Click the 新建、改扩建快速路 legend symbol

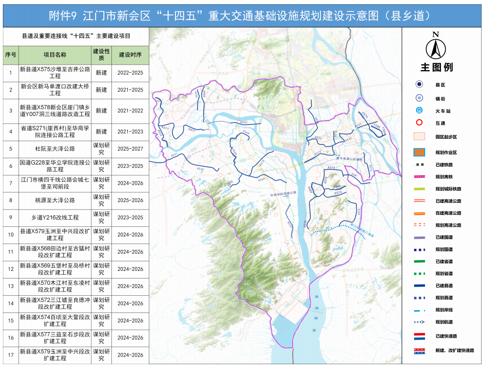click(x=419, y=350)
